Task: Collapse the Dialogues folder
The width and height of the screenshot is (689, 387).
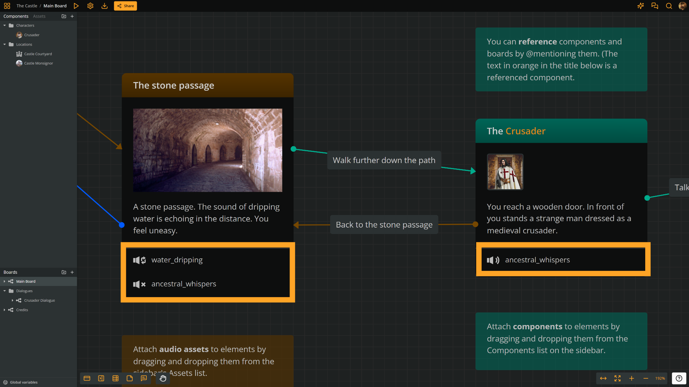Action: [x=5, y=291]
